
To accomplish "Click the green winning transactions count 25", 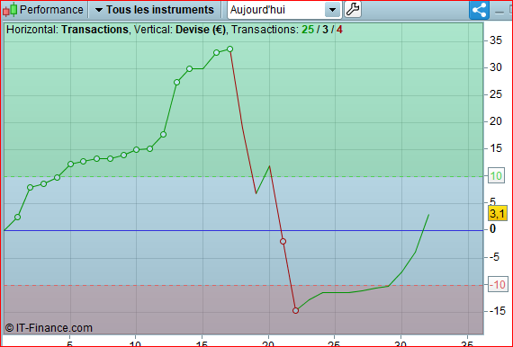I will 308,30.
